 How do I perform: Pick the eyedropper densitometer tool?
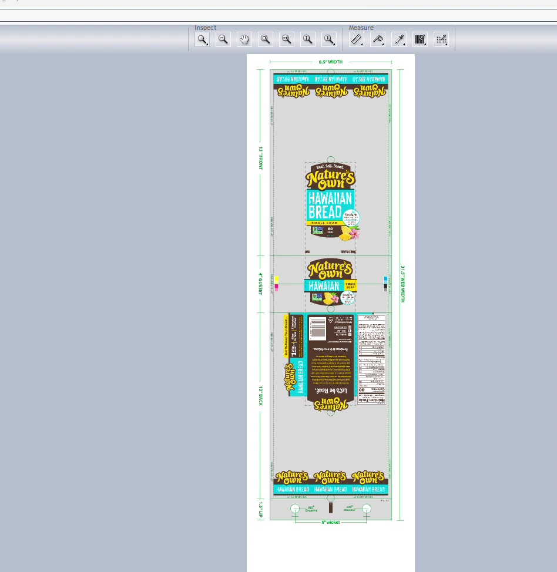[398, 39]
